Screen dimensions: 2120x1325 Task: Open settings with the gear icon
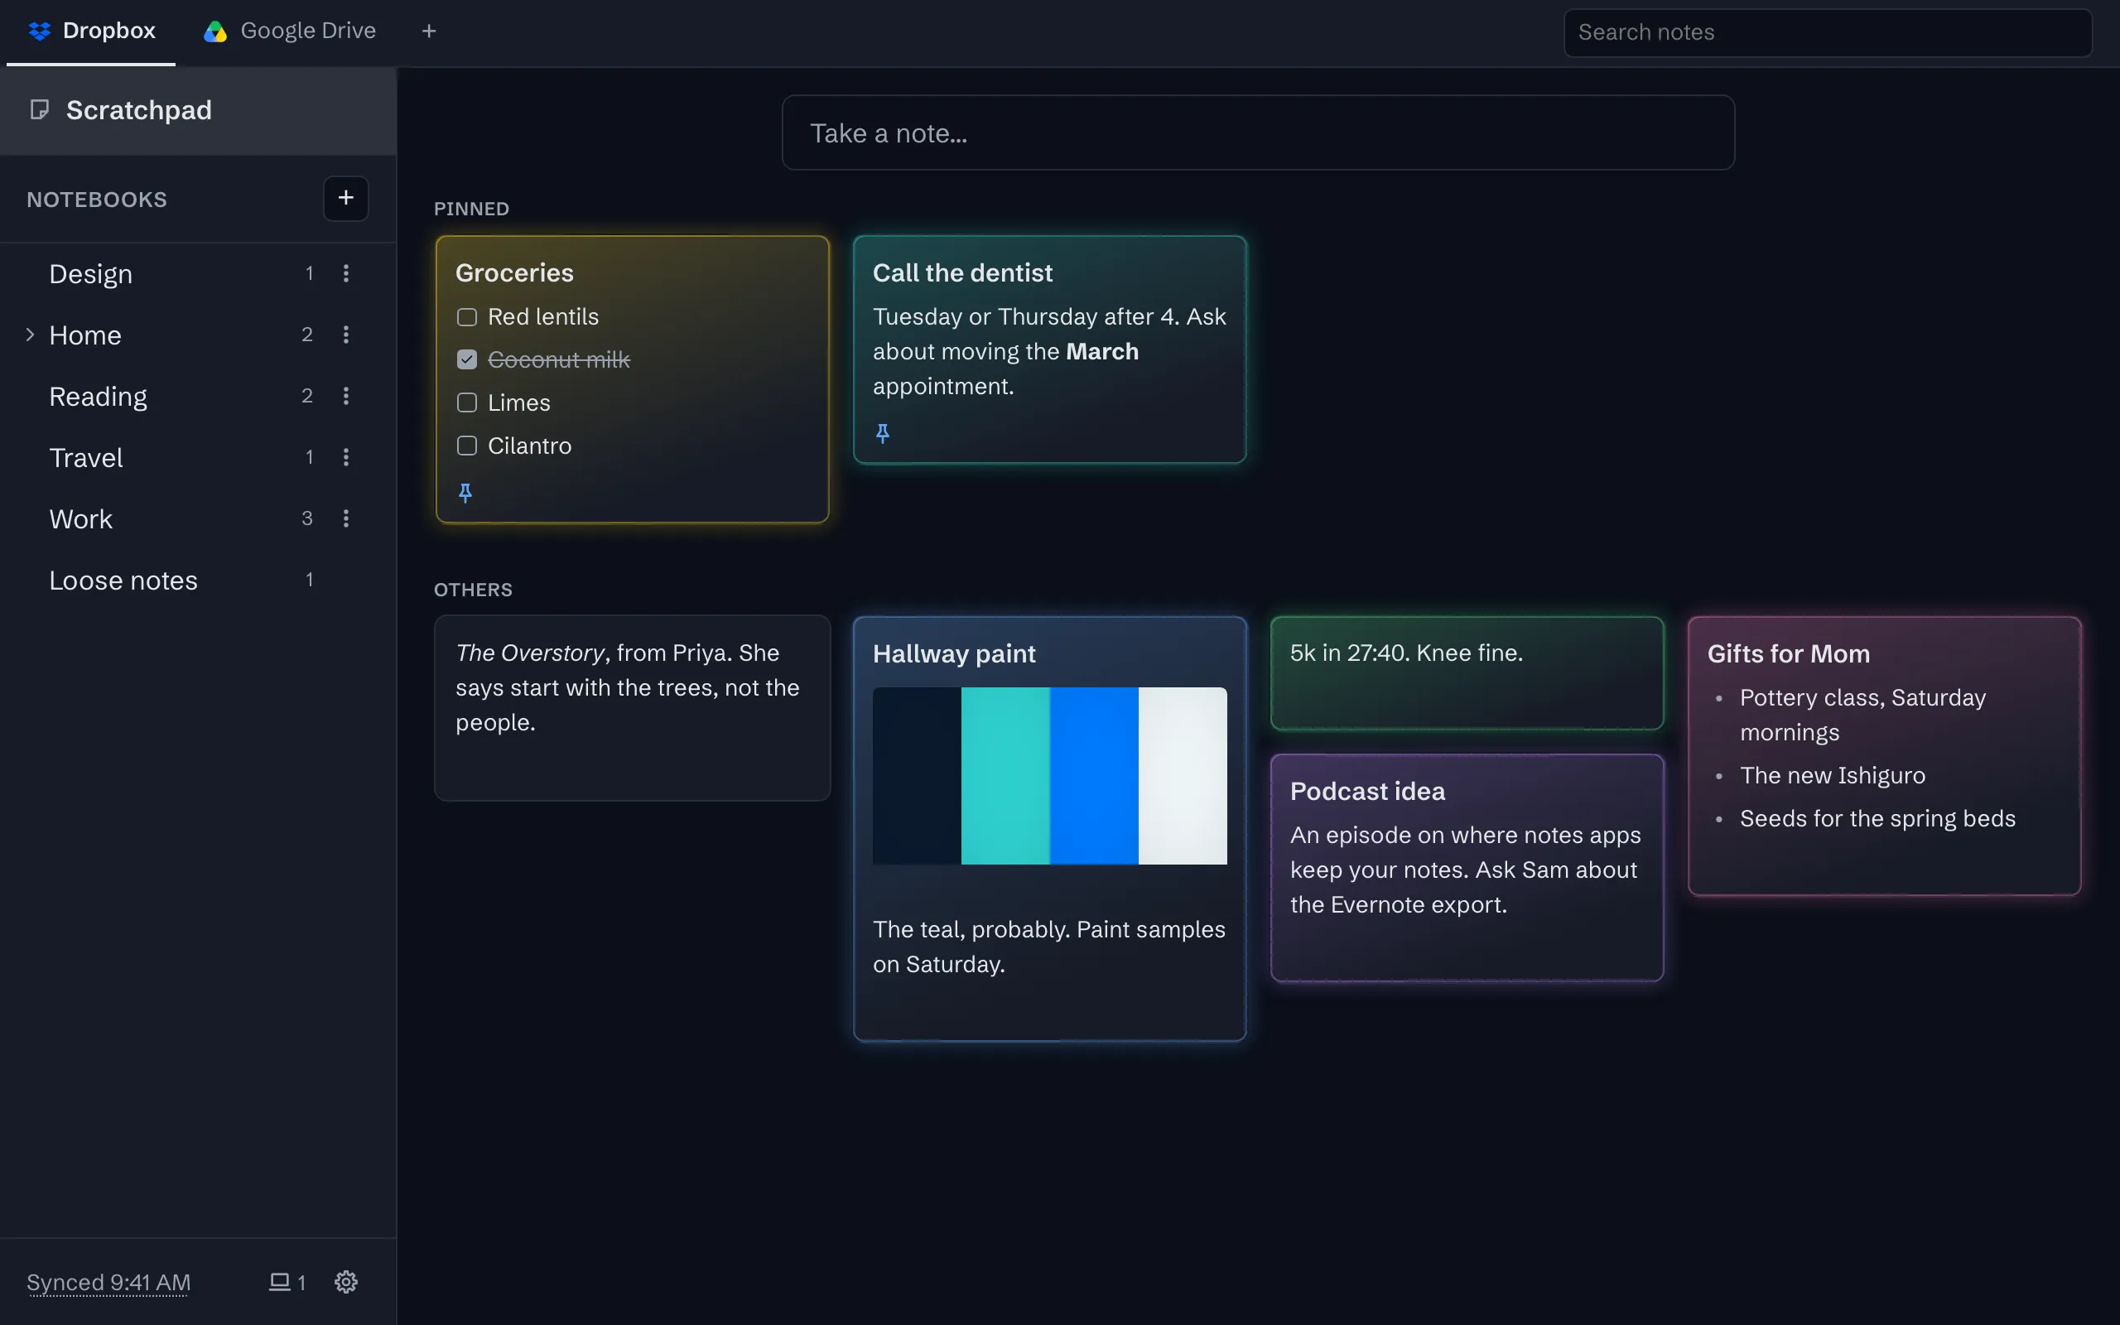click(x=346, y=1282)
